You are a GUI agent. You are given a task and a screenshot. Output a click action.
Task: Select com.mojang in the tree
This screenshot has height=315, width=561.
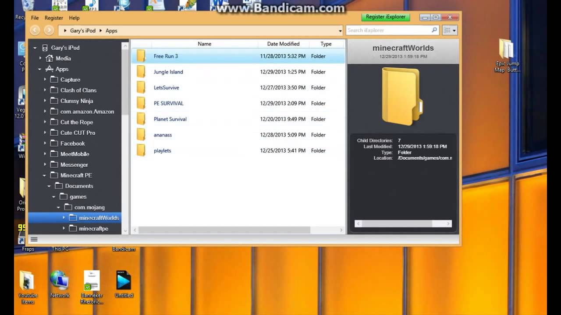pyautogui.click(x=89, y=207)
